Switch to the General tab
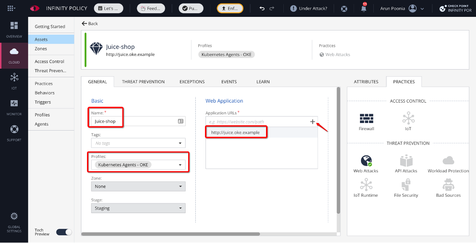This screenshot has height=243, width=476. [98, 82]
